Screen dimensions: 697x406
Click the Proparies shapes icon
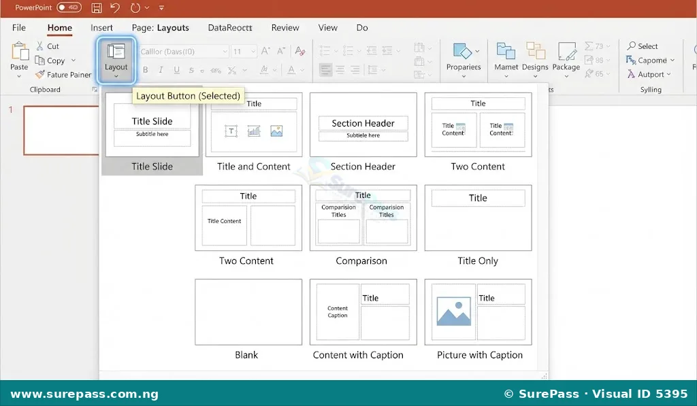coord(462,51)
